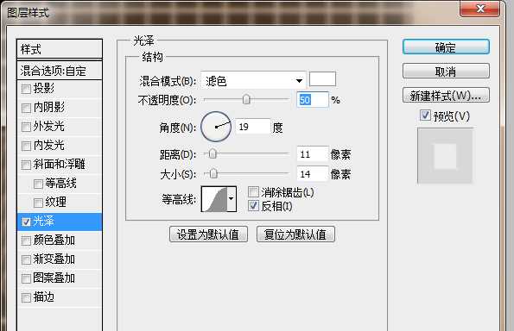The height and width of the screenshot is (331, 514).
Task: Toggle the 预览(V) preview checkbox
Action: coord(425,116)
